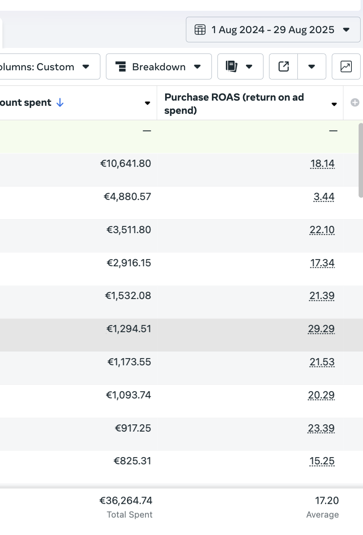363x535 pixels.
Task: Click the 3.44 ROAS value
Action: point(324,197)
